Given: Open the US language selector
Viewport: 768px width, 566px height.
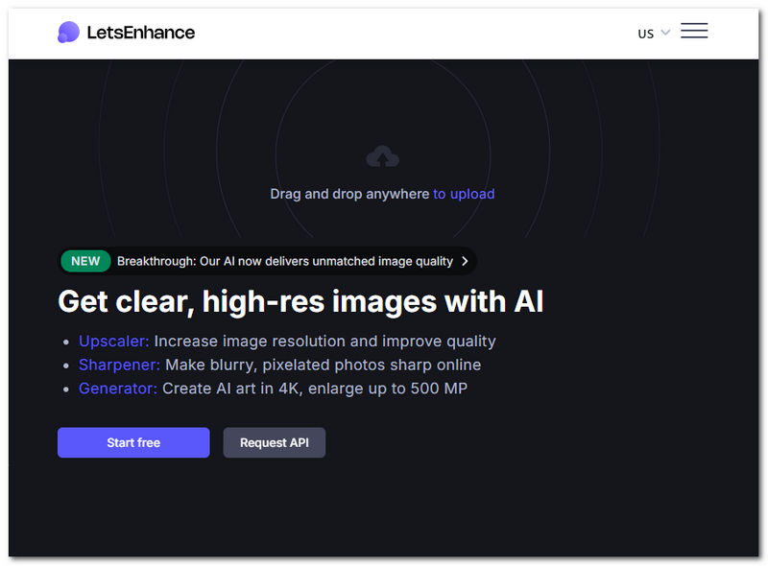Looking at the screenshot, I should point(646,34).
